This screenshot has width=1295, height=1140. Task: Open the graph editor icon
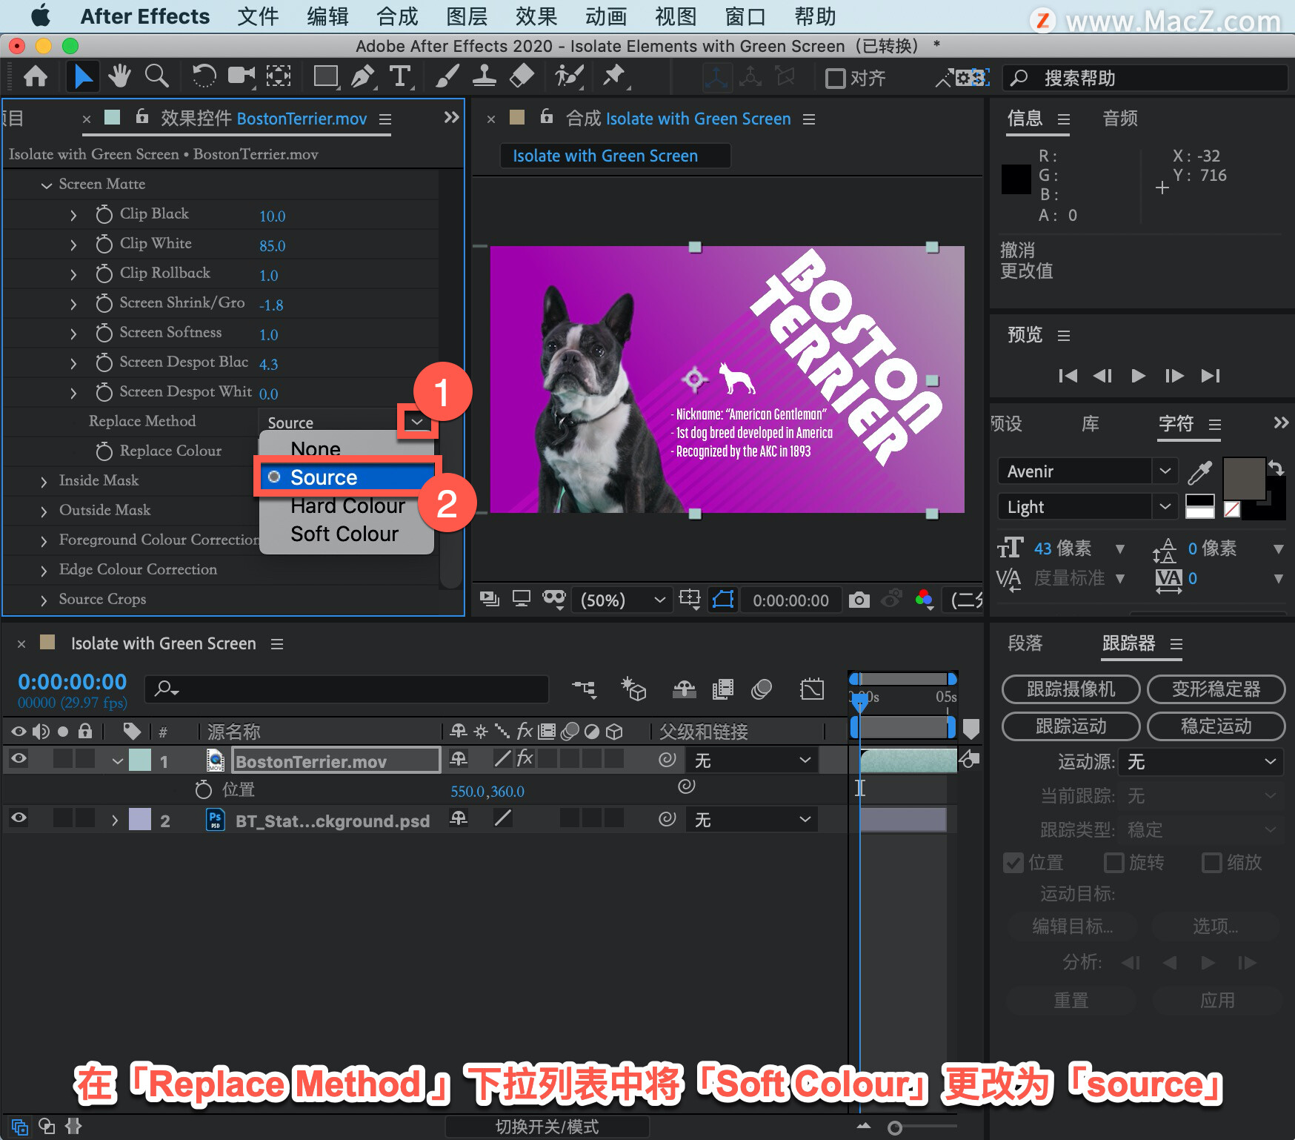812,689
